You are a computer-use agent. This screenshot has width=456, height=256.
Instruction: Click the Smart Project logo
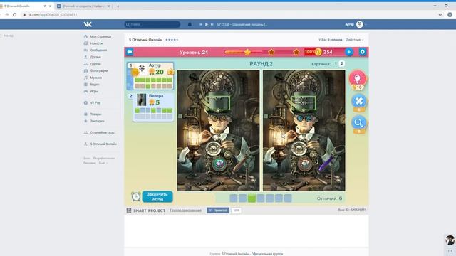pyautogui.click(x=146, y=210)
